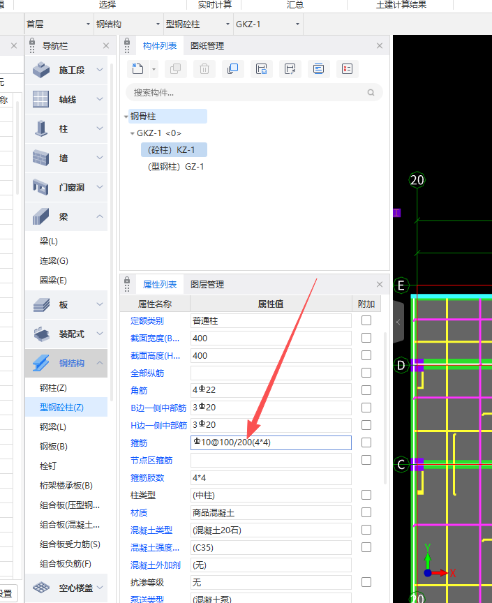Select 钢梁(L) in the navigation list
Image resolution: width=492 pixels, height=603 pixels.
(53, 427)
